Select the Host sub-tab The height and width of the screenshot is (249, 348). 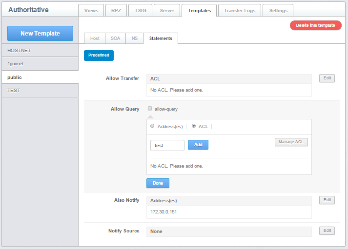pyautogui.click(x=95, y=38)
